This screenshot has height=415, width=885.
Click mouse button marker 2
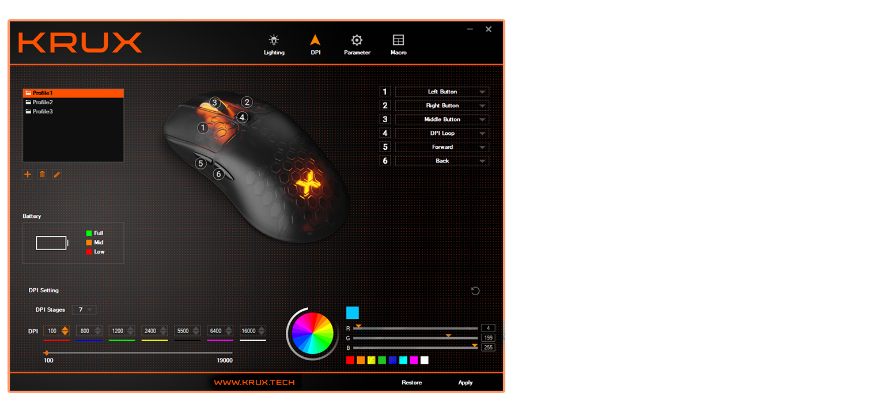[x=247, y=102]
